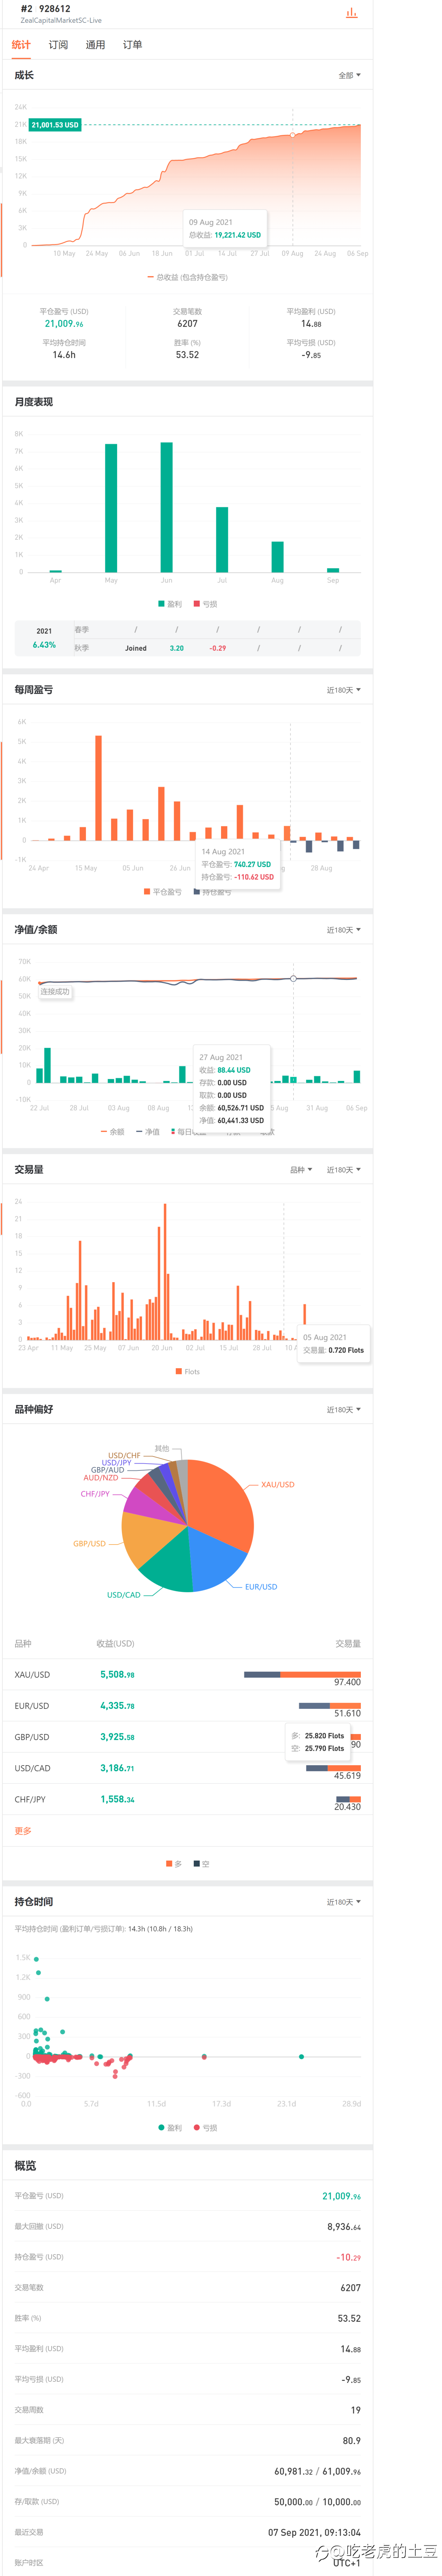
Task: Click "-110.62 USD" in weekly tooltip
Action: tap(253, 877)
